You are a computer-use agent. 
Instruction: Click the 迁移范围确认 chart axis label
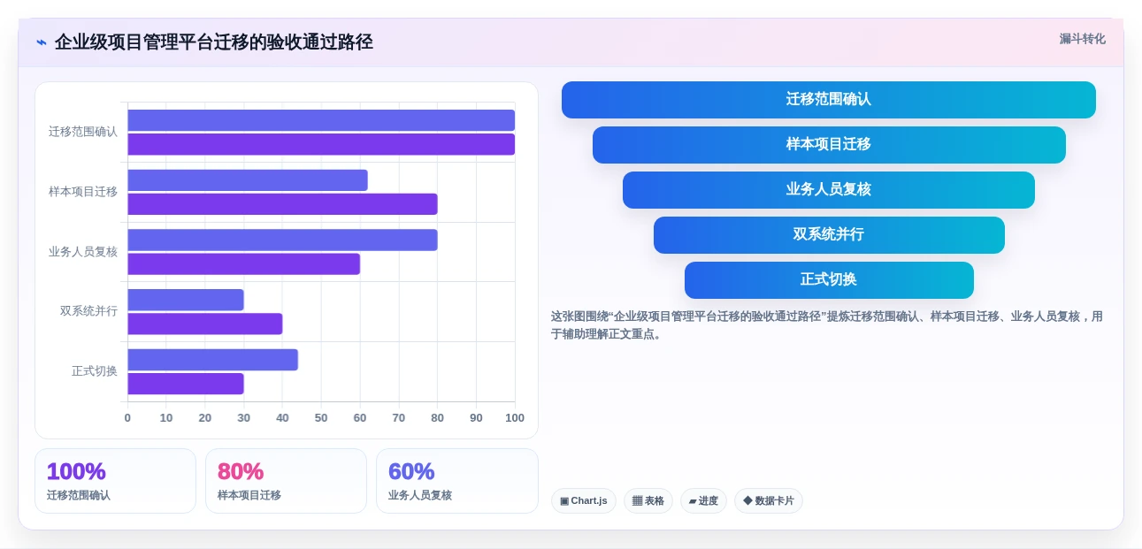(83, 132)
